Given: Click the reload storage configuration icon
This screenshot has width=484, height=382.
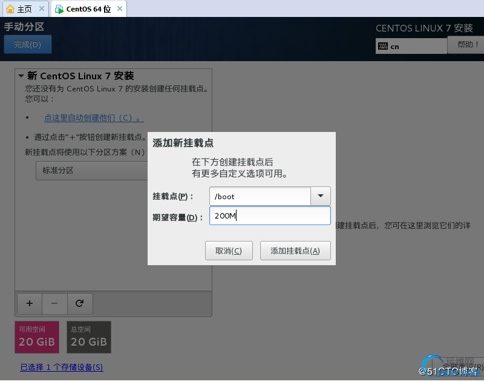Looking at the screenshot, I should tap(80, 303).
